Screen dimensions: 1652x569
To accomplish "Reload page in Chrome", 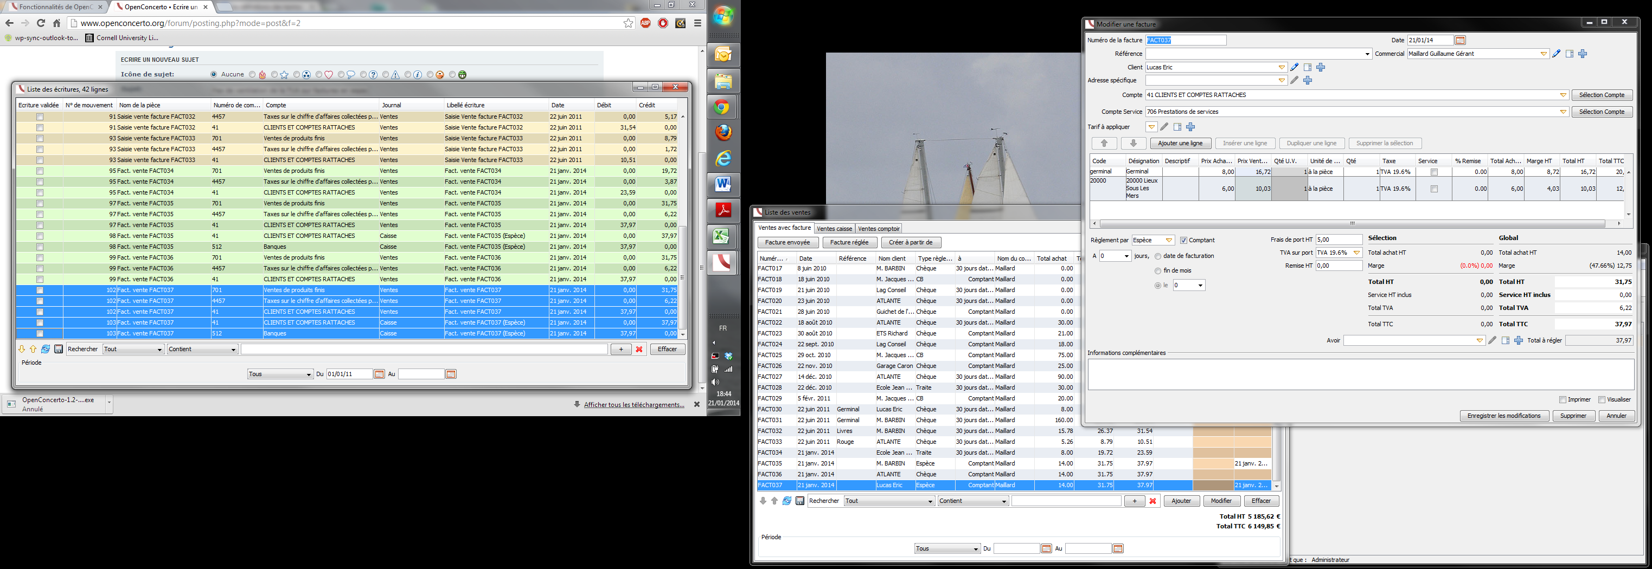I will click(x=40, y=23).
